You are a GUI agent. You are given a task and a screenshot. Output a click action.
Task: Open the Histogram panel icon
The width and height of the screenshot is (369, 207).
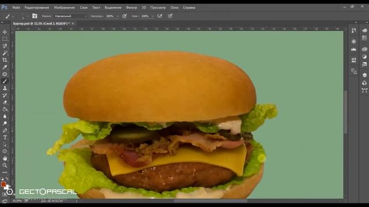coord(353,49)
